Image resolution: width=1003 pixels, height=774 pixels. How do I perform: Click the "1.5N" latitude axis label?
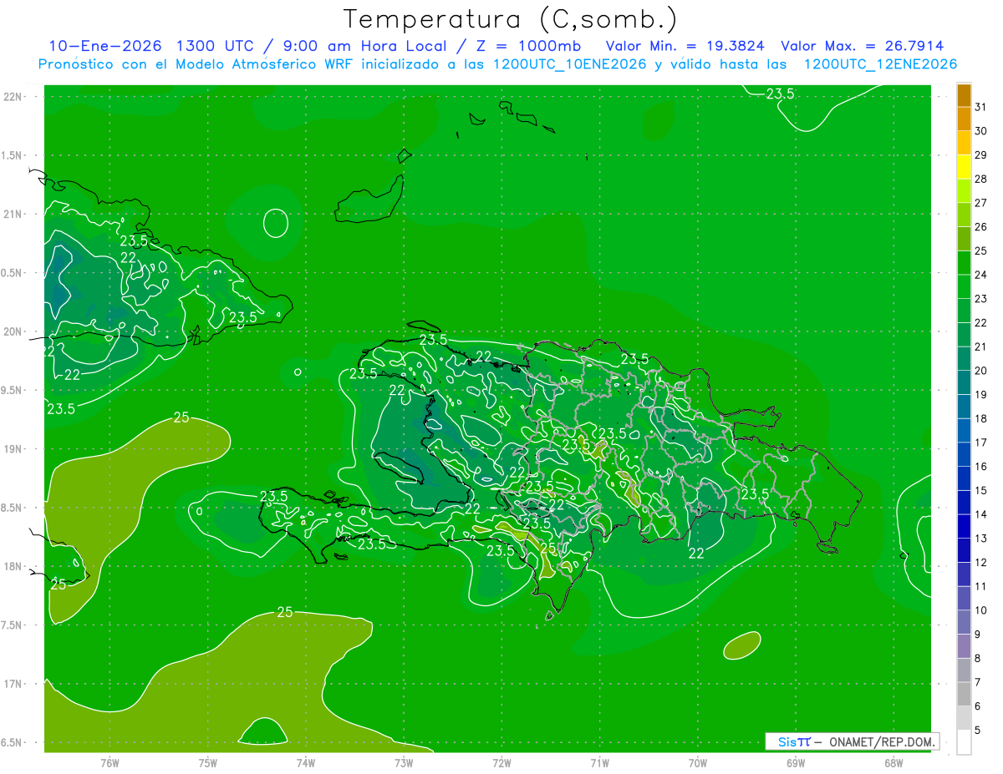[x=13, y=155]
